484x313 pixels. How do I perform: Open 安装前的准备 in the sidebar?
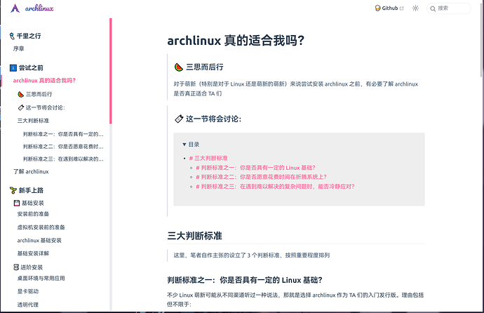[x=33, y=214]
